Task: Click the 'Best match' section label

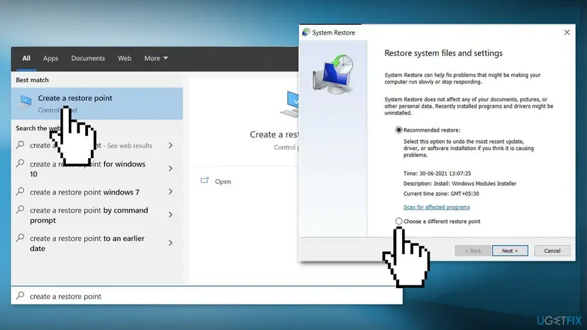Action: tap(32, 80)
